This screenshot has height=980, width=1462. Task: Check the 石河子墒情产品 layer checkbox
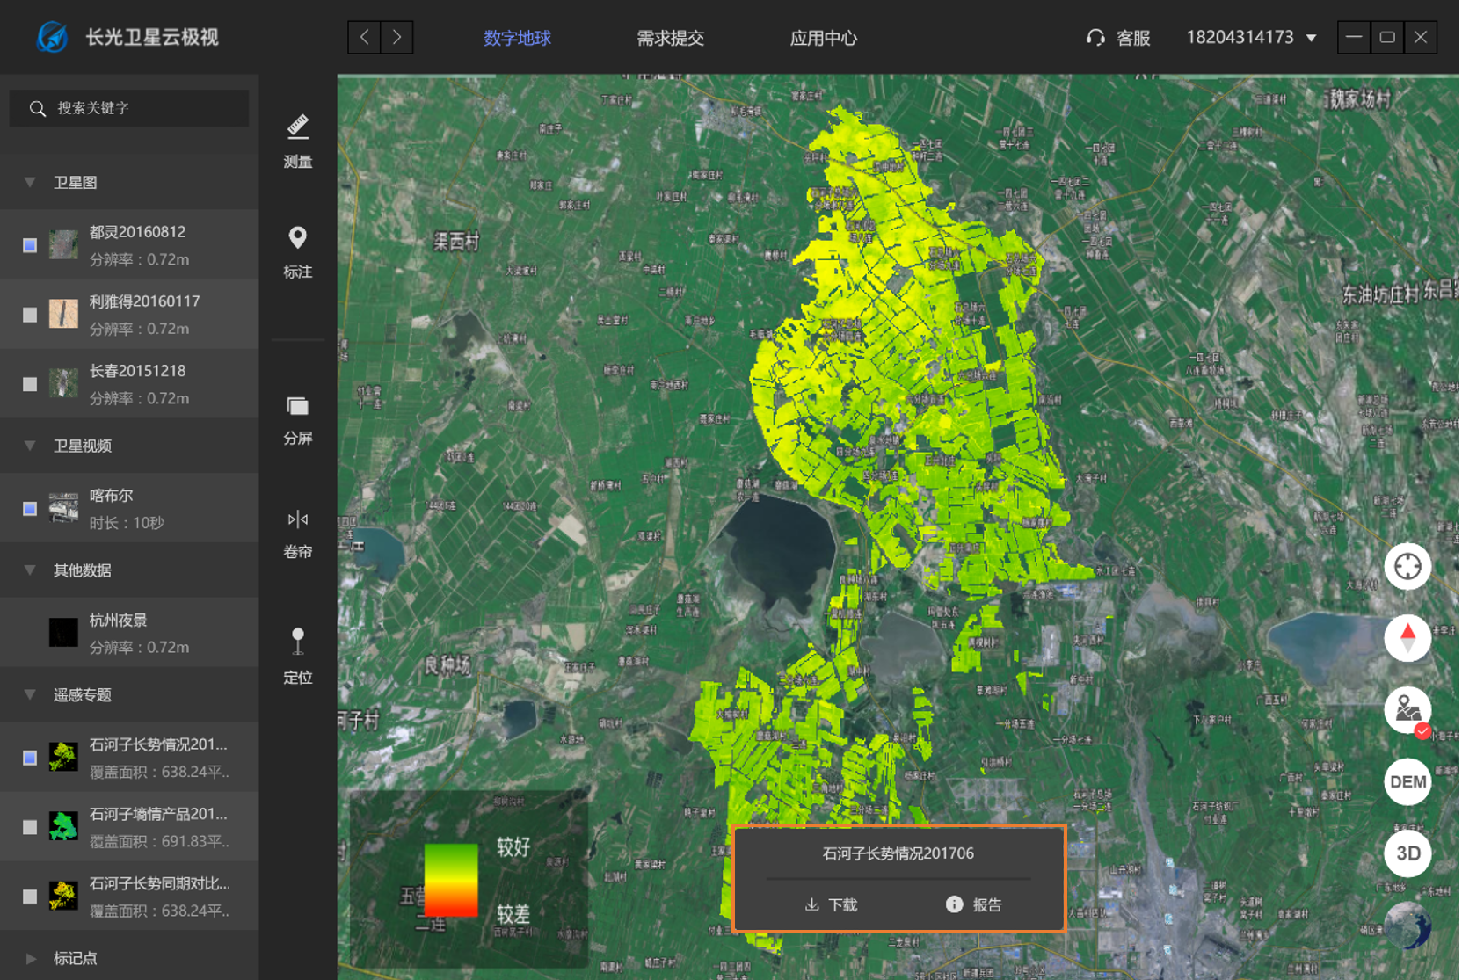click(x=30, y=827)
